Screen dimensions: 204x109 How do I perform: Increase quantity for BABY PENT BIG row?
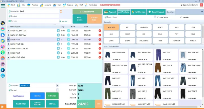click(x=58, y=44)
